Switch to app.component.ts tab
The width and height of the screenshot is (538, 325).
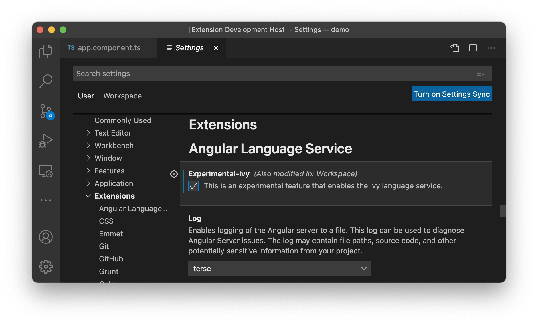pos(108,48)
